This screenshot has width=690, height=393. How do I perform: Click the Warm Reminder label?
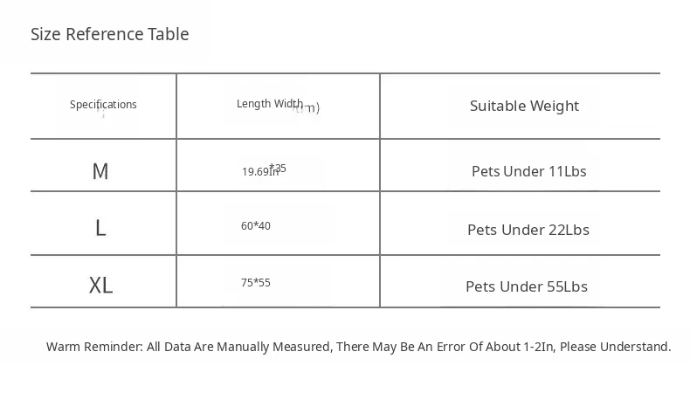click(94, 347)
